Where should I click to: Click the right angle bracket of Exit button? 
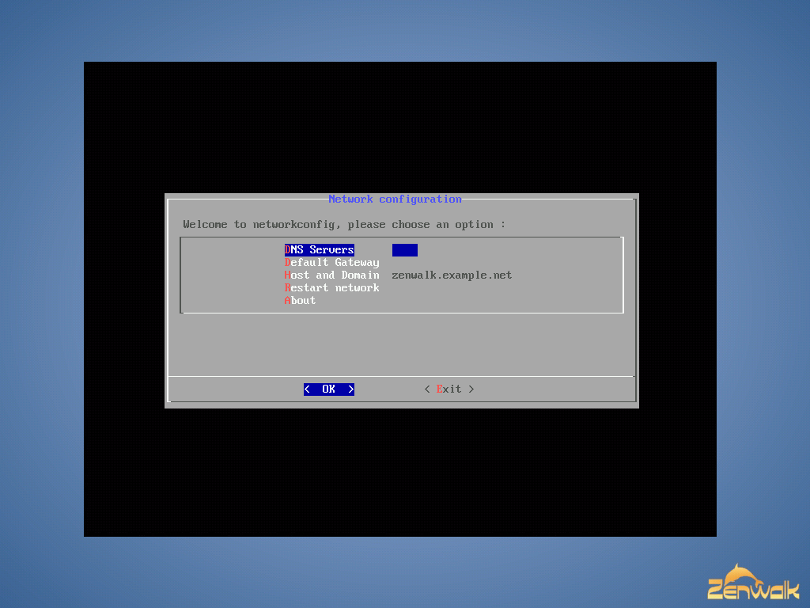click(471, 389)
